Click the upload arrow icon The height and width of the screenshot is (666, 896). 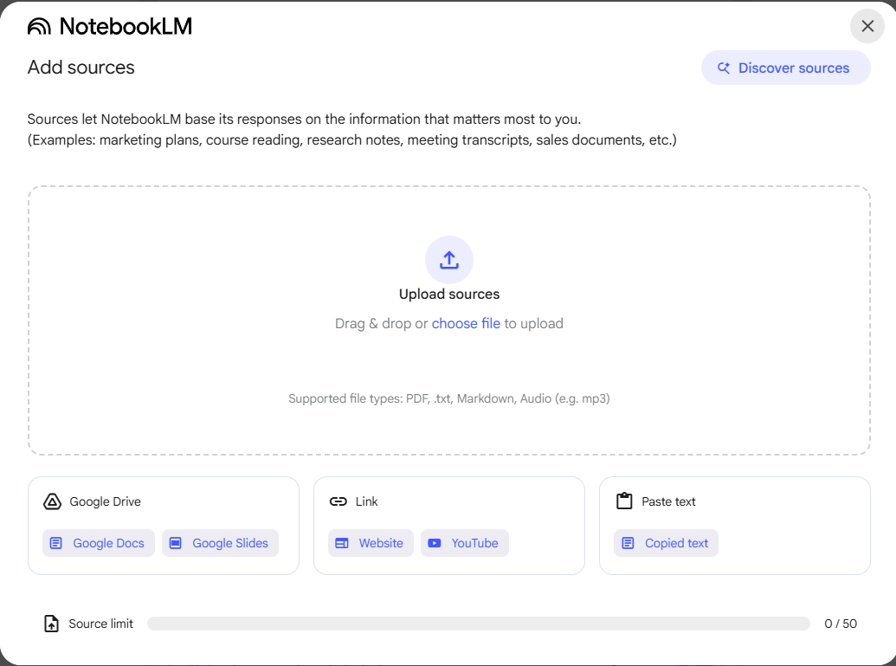click(x=449, y=260)
